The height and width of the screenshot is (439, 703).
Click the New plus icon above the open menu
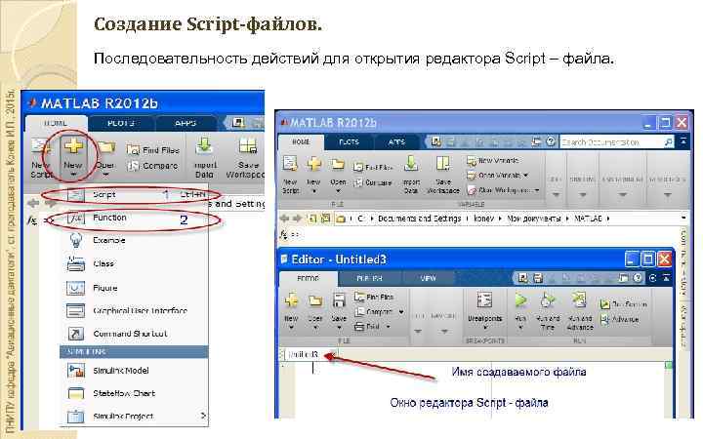click(73, 147)
